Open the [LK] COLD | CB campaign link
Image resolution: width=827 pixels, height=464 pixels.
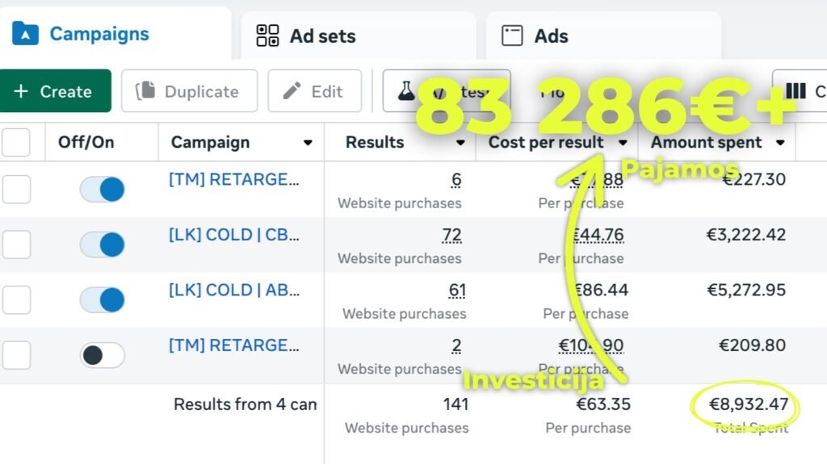click(233, 235)
